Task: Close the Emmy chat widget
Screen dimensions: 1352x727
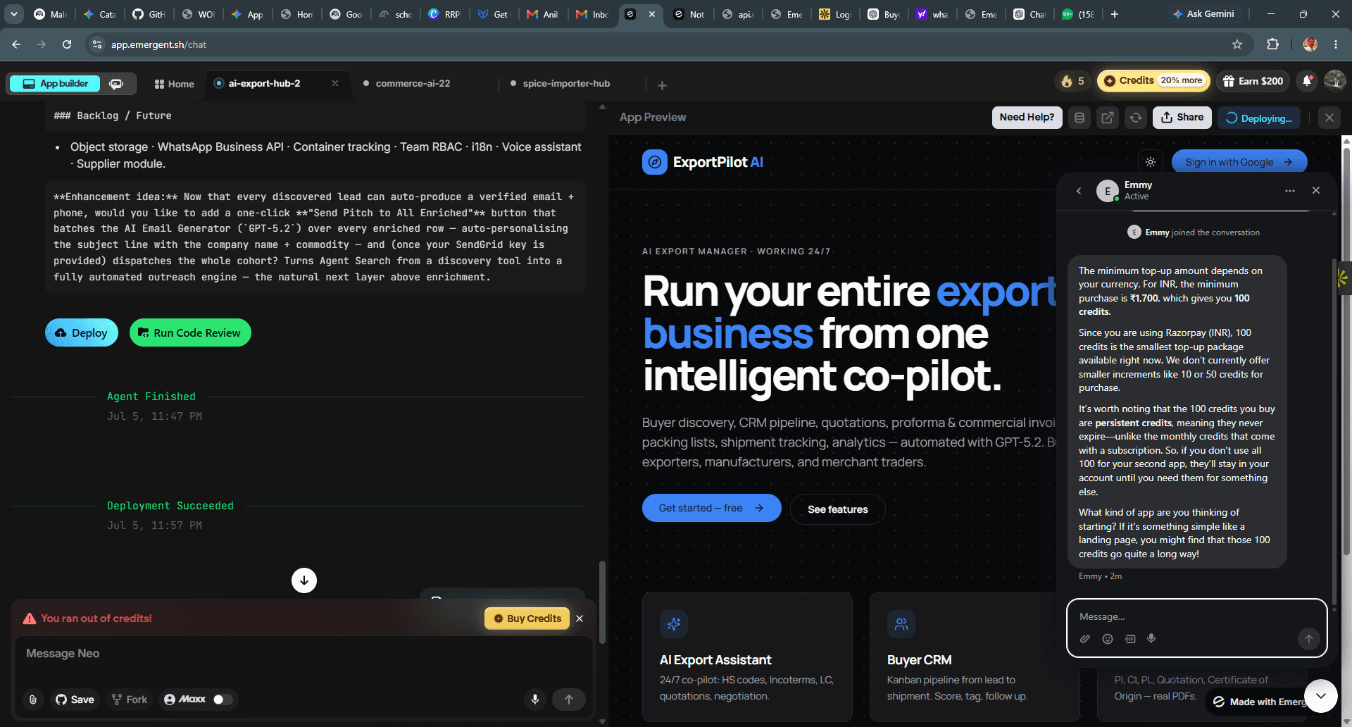Action: pos(1316,190)
